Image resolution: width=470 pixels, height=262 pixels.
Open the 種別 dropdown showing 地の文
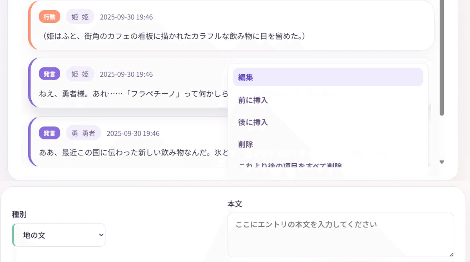59,235
